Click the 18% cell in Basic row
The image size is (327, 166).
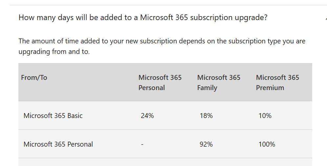[206, 115]
